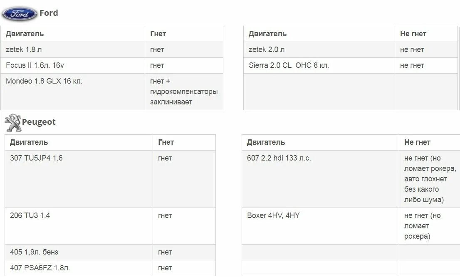Click the 405 1,9л. бенз cell

click(79, 252)
